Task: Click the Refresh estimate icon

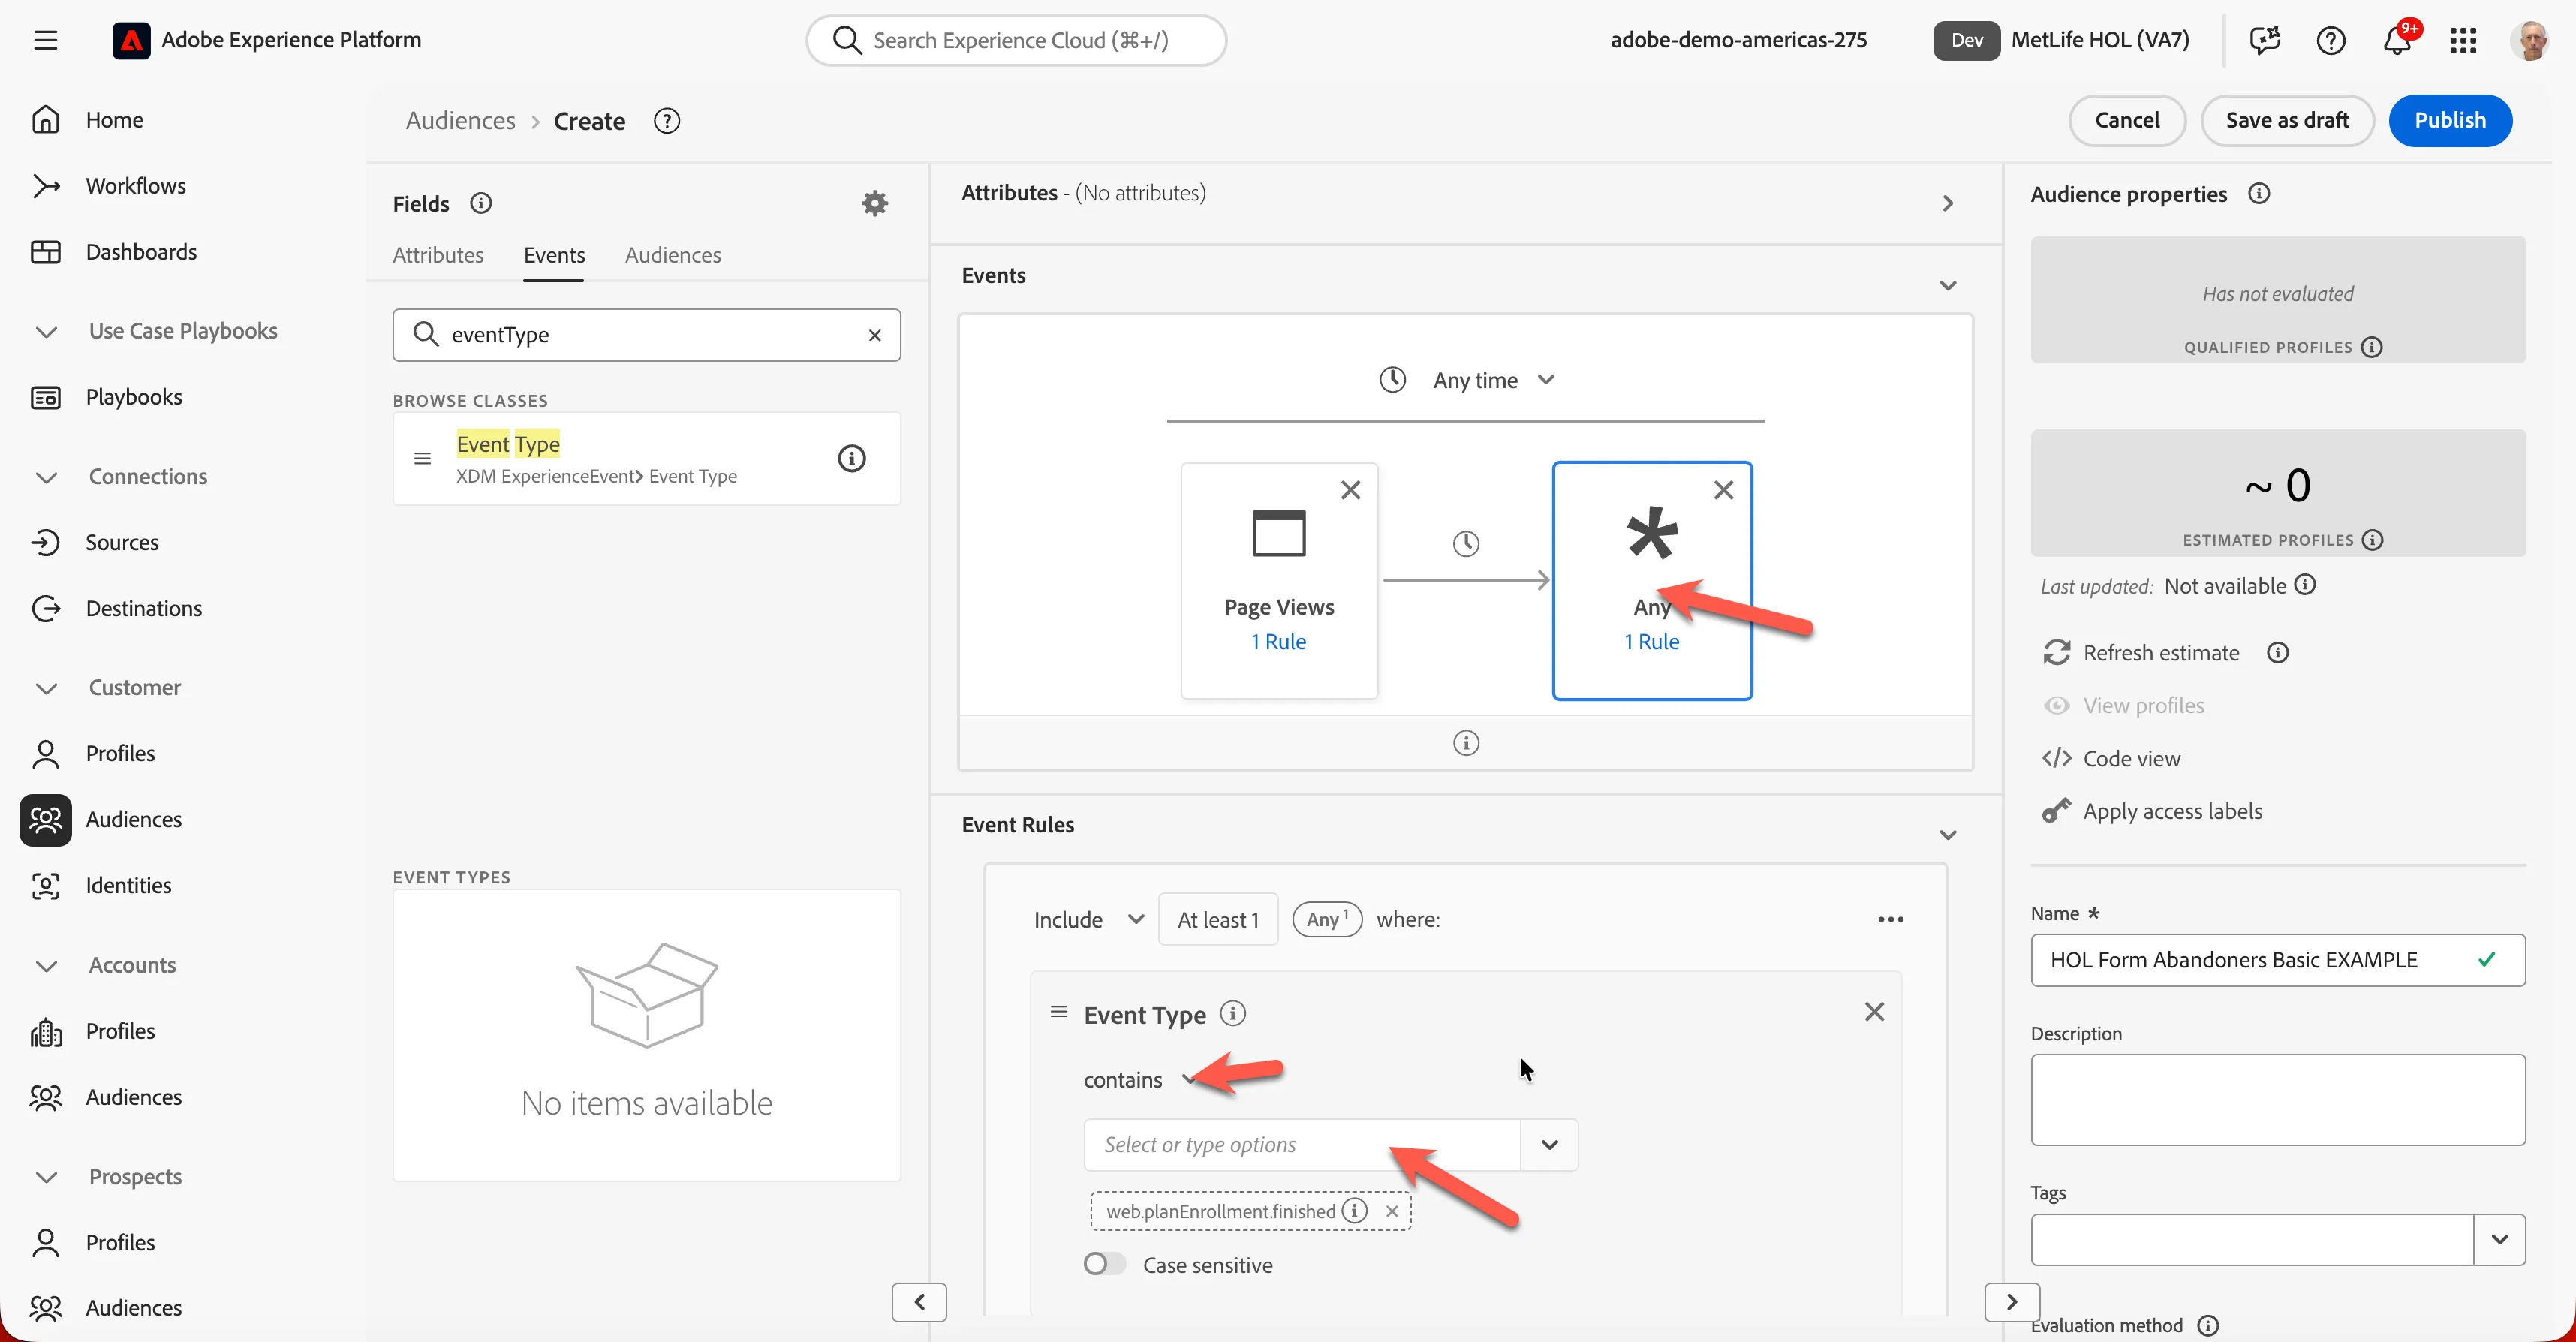Action: (2056, 653)
